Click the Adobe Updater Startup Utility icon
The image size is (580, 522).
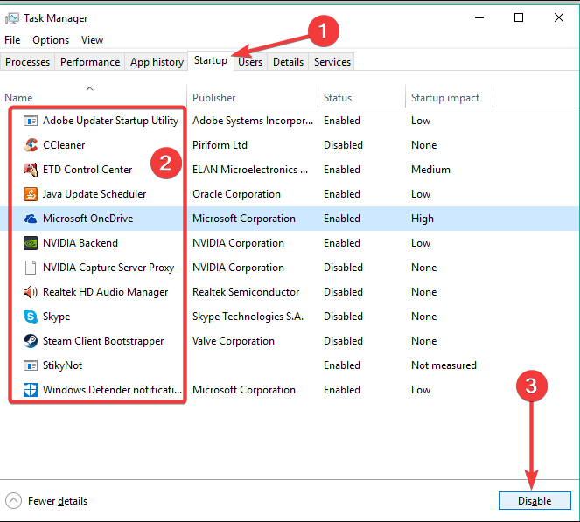click(x=31, y=121)
